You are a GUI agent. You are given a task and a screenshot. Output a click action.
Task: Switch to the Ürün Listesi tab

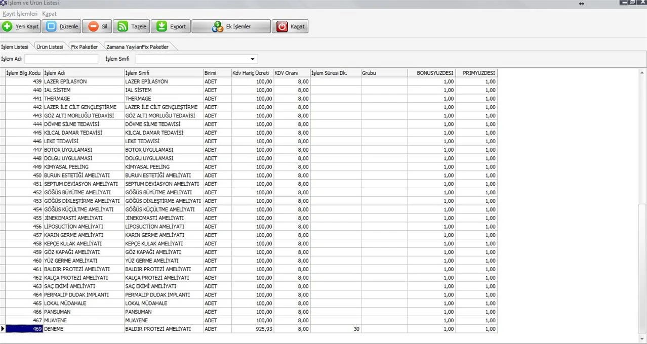(50, 47)
